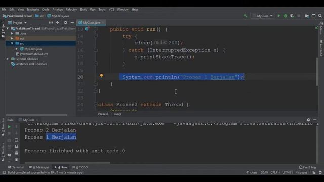Click up arrow in Run console toolbar
The image size is (324, 182).
17,127
